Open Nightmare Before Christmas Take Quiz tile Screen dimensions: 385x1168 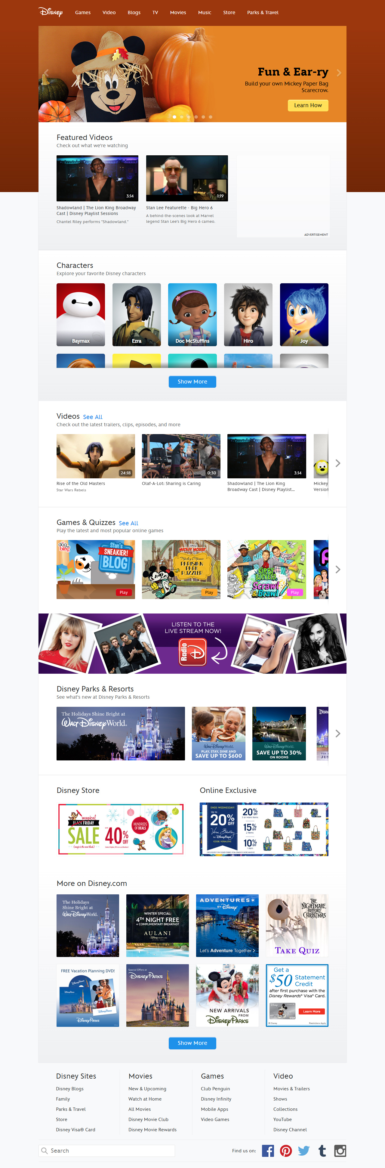(x=297, y=925)
